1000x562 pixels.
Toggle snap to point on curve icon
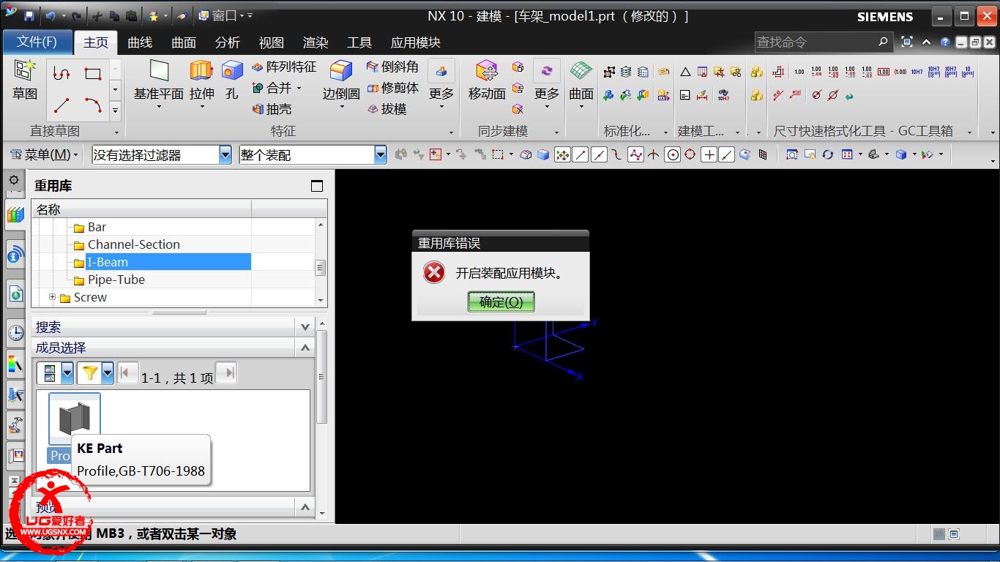pos(726,154)
